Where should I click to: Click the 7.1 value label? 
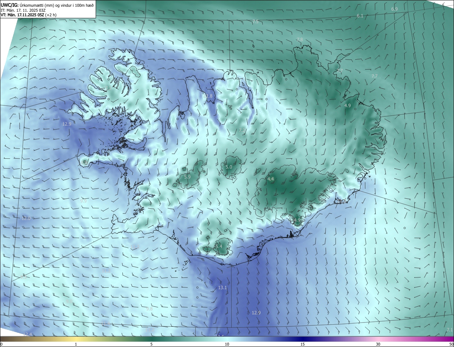click(449, 330)
